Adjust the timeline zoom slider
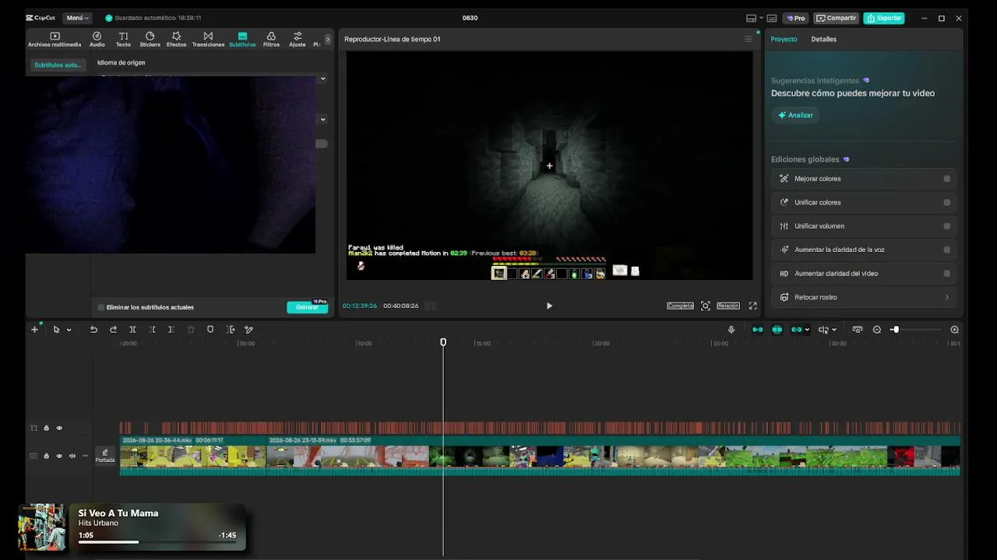Screen dimensions: 997x560 (x=896, y=330)
